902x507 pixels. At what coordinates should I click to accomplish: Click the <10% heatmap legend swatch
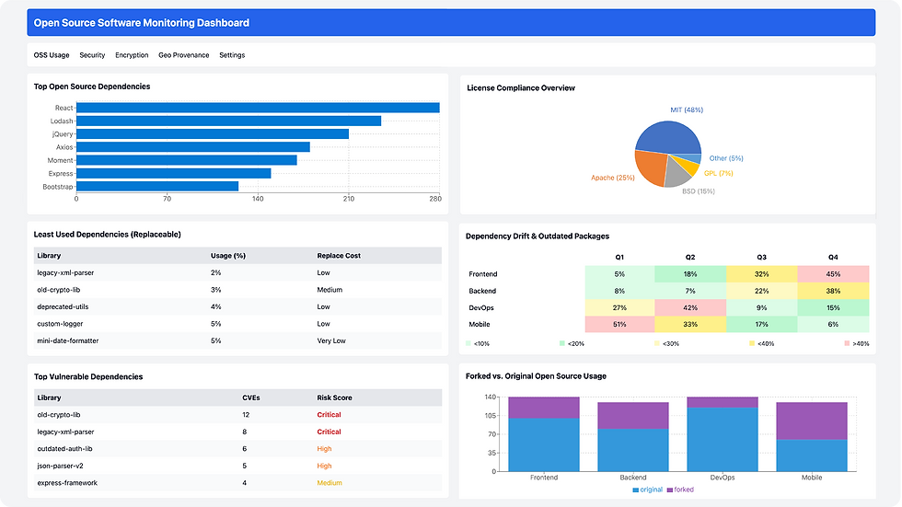[468, 343]
